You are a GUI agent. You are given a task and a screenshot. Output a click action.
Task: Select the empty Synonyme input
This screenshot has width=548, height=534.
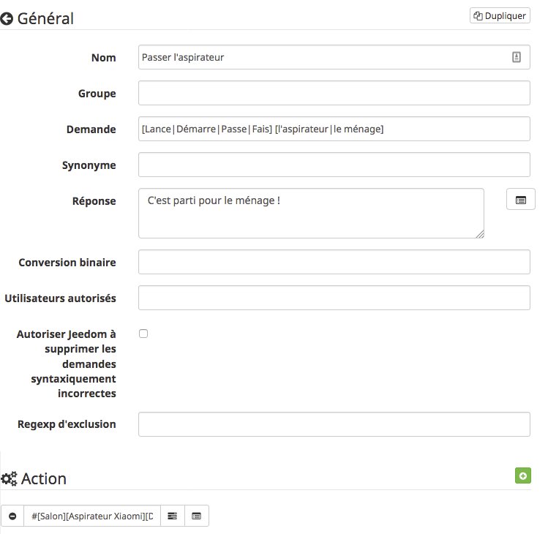click(x=334, y=165)
